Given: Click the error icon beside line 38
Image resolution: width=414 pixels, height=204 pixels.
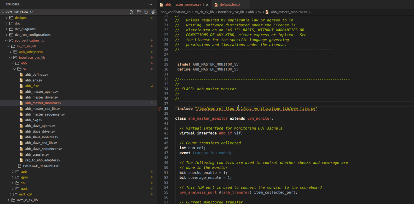Looking at the screenshot, I should 159,109.
